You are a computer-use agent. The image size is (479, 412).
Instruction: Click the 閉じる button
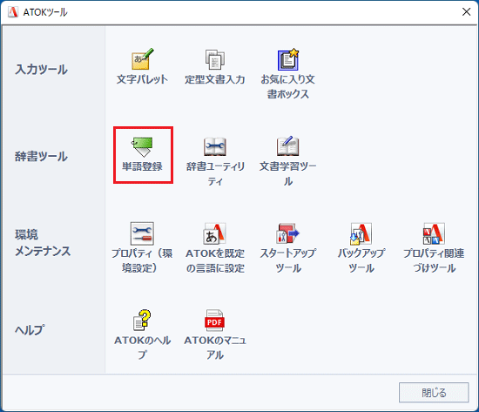point(434,393)
